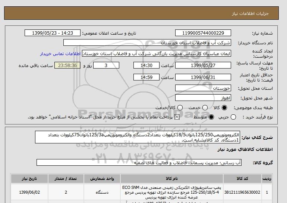The height and width of the screenshot is (203, 287).
Task: Select the خدمت radio button
Action: coord(205,108)
